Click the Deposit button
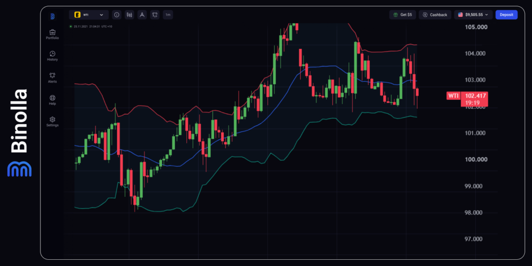The image size is (532, 266). (x=506, y=15)
